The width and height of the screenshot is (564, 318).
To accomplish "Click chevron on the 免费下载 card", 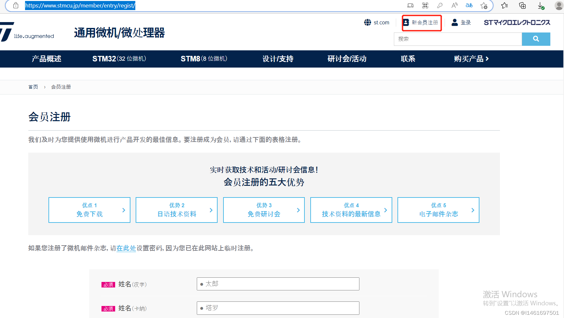I will 124,210.
